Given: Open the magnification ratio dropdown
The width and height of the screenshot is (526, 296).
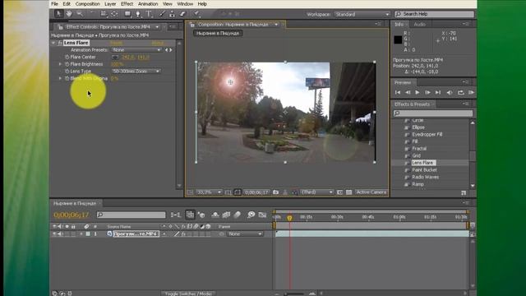Looking at the screenshot, I should [x=209, y=192].
